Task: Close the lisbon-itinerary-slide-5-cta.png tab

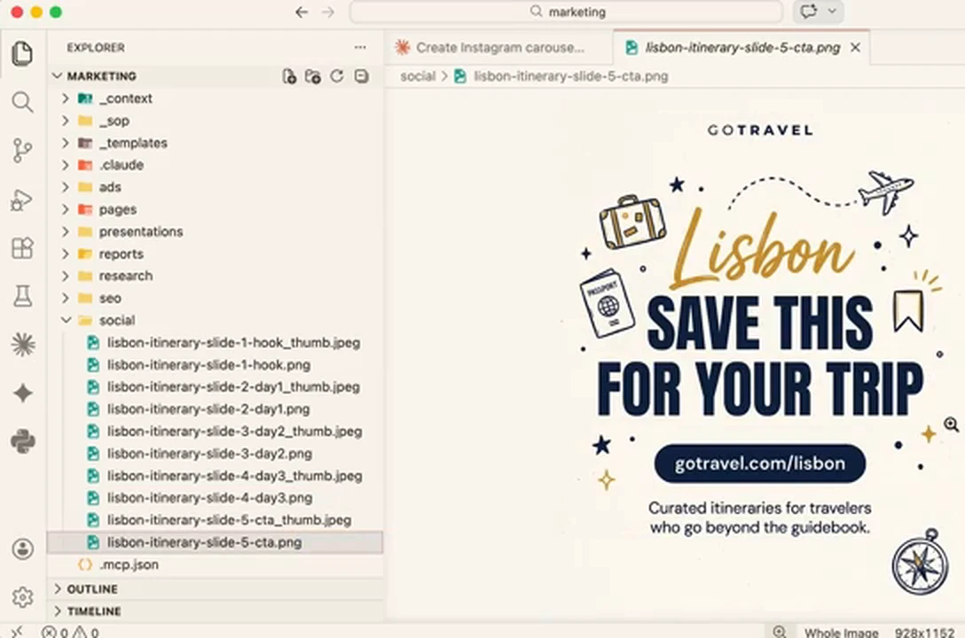Action: coord(855,47)
